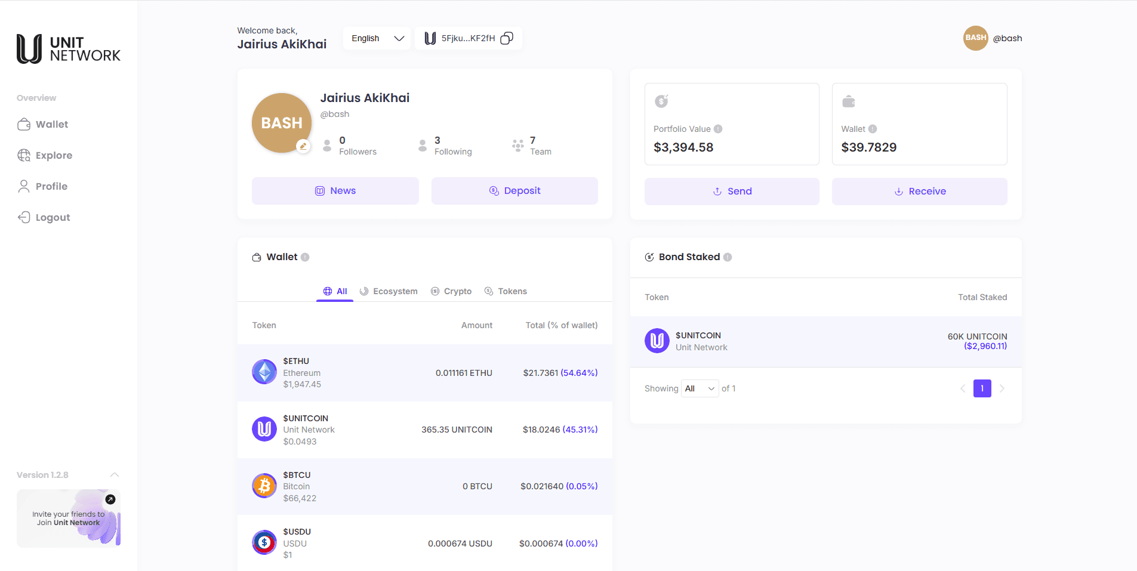Viewport: 1137px width, 571px height.
Task: Click the Receive button
Action: tap(920, 192)
